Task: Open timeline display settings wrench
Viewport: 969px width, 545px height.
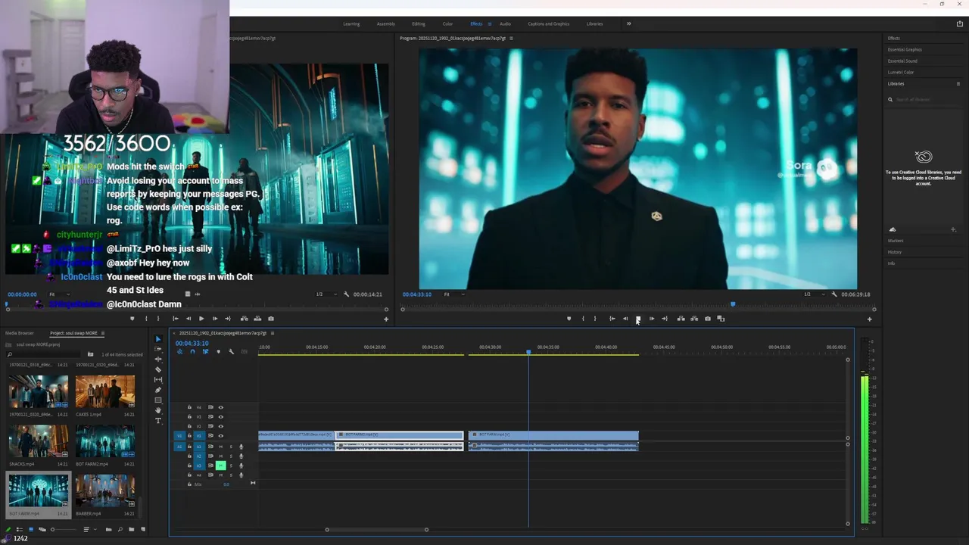Action: (232, 351)
